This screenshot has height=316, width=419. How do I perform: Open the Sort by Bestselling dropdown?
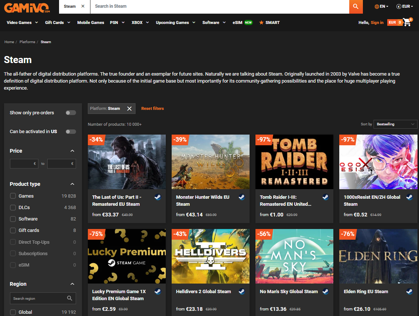pyautogui.click(x=395, y=124)
